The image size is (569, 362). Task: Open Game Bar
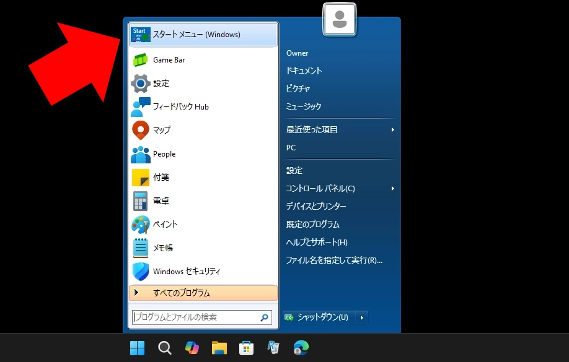click(x=167, y=59)
